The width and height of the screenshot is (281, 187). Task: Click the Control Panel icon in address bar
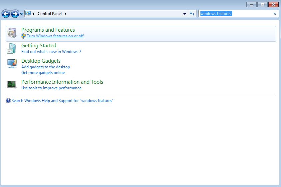pyautogui.click(x=28, y=13)
